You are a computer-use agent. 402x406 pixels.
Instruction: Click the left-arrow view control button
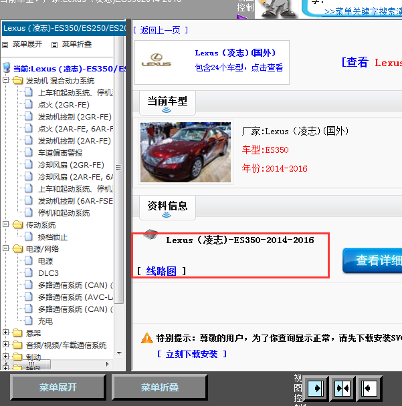[369, 388]
